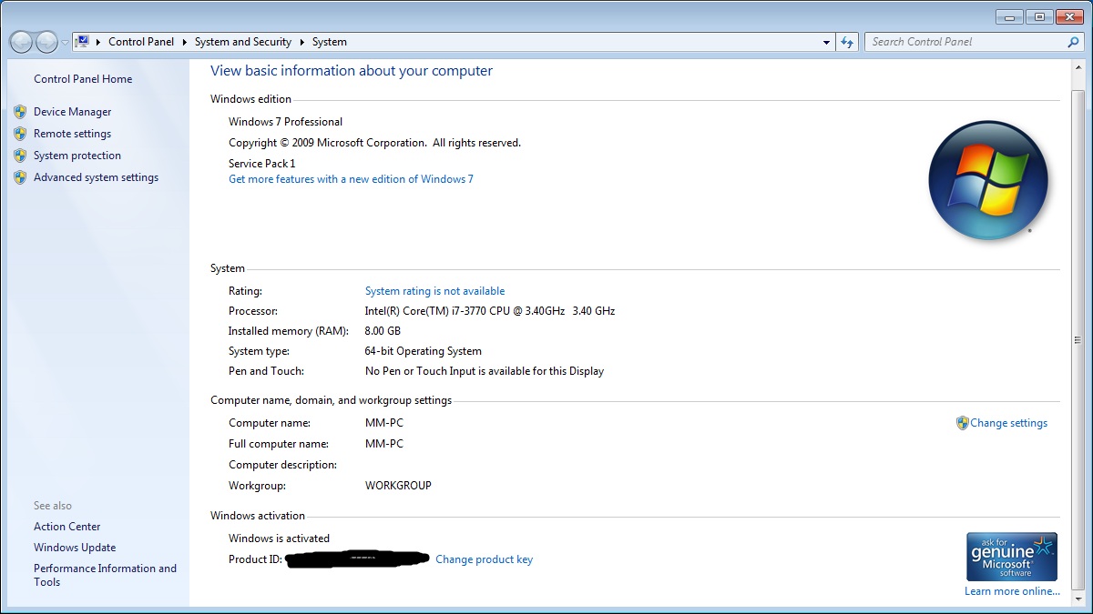Image resolution: width=1093 pixels, height=614 pixels.
Task: Click the address bar Refresh button
Action: pyautogui.click(x=847, y=42)
